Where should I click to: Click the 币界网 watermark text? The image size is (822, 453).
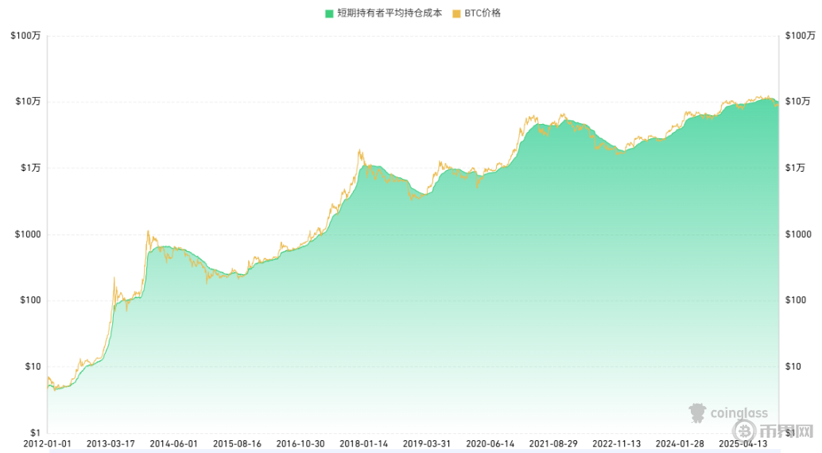(786, 430)
